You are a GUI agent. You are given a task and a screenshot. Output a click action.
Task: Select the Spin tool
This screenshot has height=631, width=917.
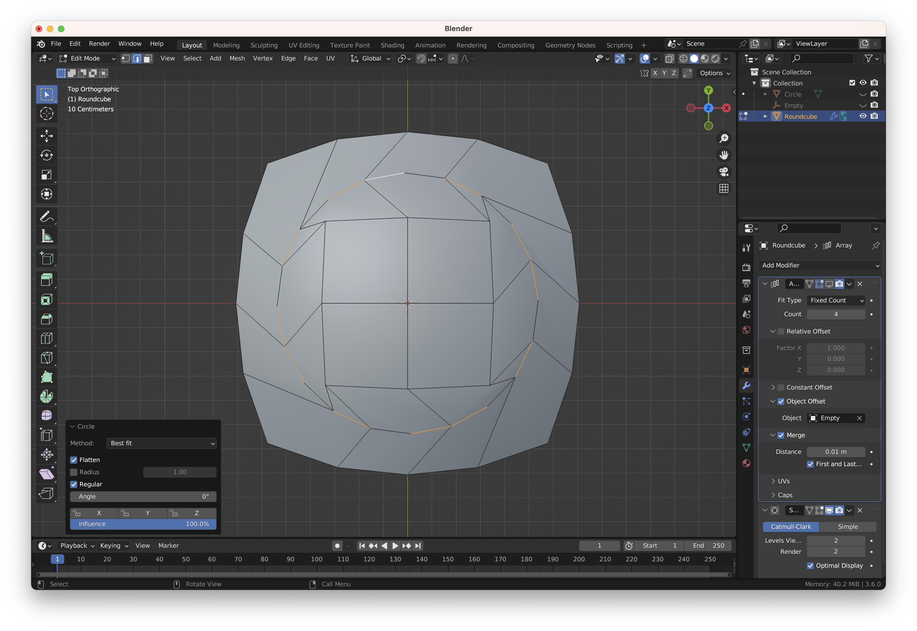47,396
